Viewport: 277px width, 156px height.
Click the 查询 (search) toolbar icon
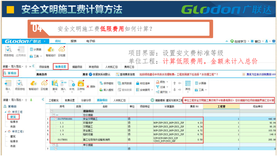pos(55,84)
